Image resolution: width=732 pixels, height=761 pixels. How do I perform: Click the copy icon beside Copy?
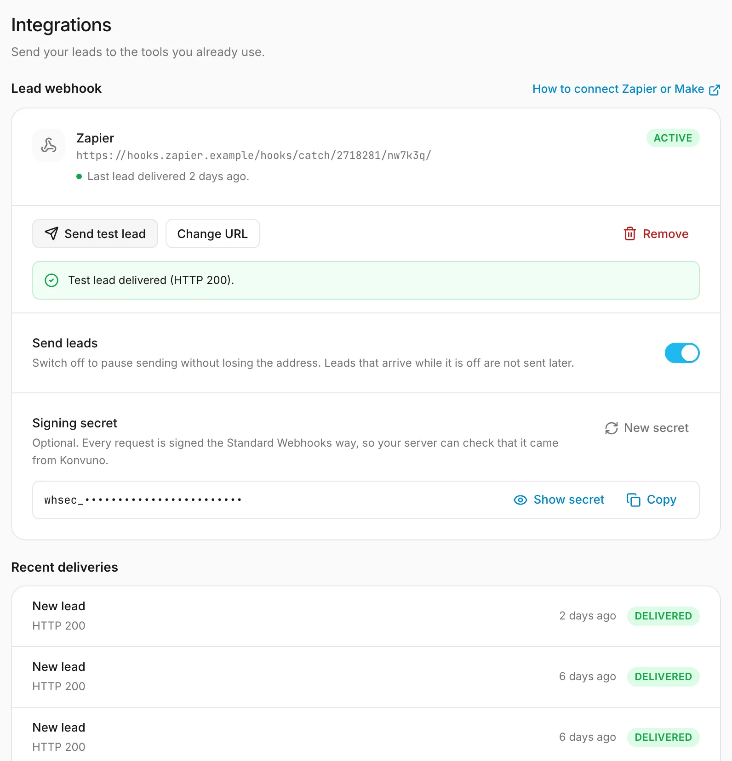(633, 500)
